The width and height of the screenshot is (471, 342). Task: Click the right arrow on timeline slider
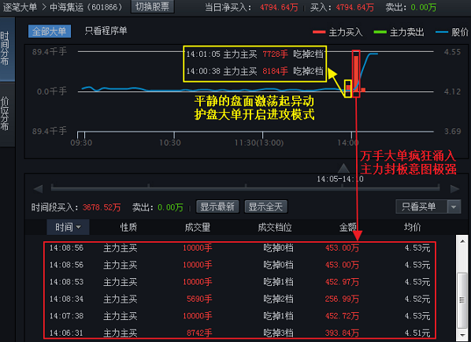[x=454, y=189]
